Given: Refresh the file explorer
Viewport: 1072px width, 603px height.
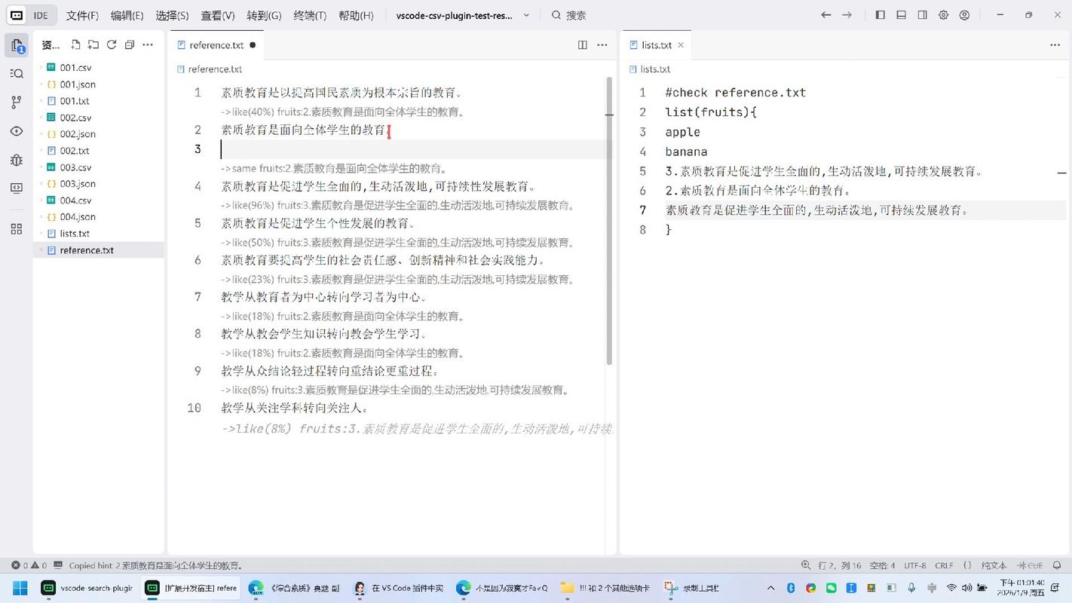Looking at the screenshot, I should pos(112,45).
